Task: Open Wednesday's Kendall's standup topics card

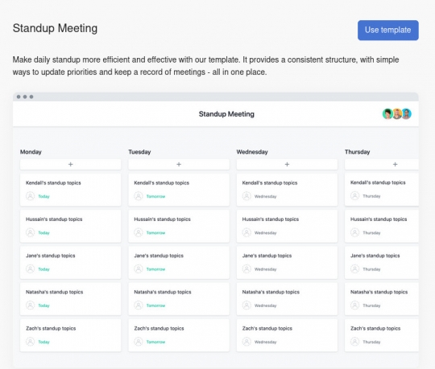Action: 287,190
